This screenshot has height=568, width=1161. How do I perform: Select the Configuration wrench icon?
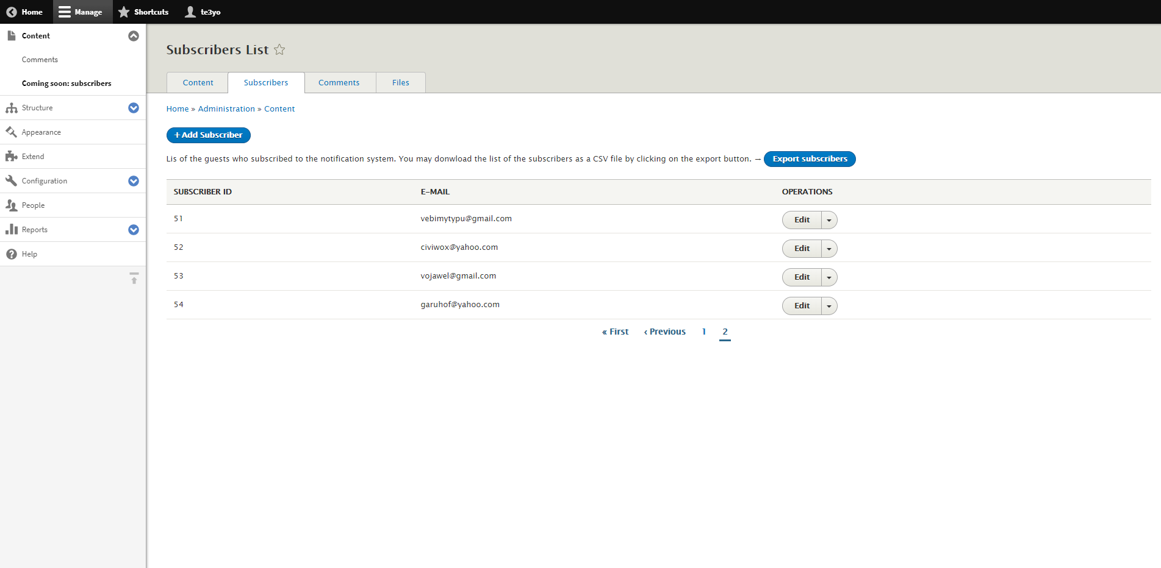point(12,181)
